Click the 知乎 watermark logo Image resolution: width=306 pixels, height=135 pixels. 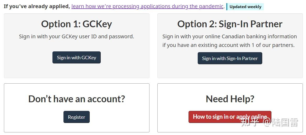tap(250, 122)
